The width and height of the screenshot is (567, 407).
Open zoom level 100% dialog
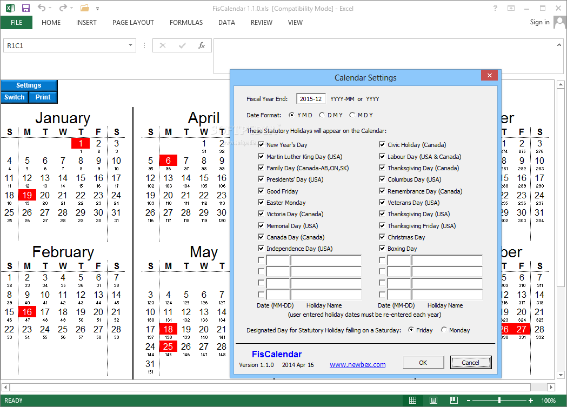(548, 401)
